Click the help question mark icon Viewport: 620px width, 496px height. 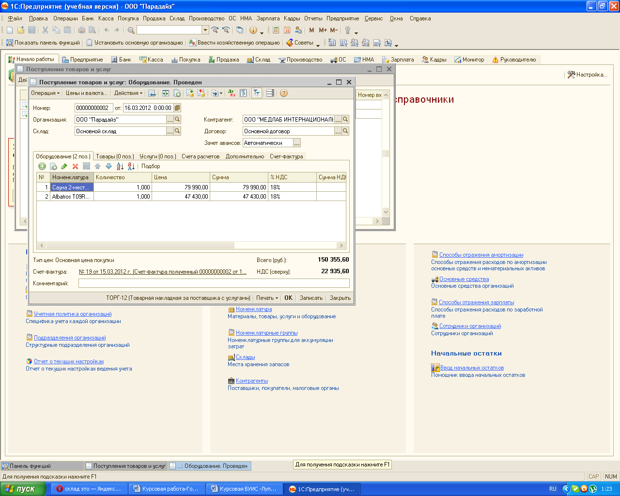click(284, 93)
